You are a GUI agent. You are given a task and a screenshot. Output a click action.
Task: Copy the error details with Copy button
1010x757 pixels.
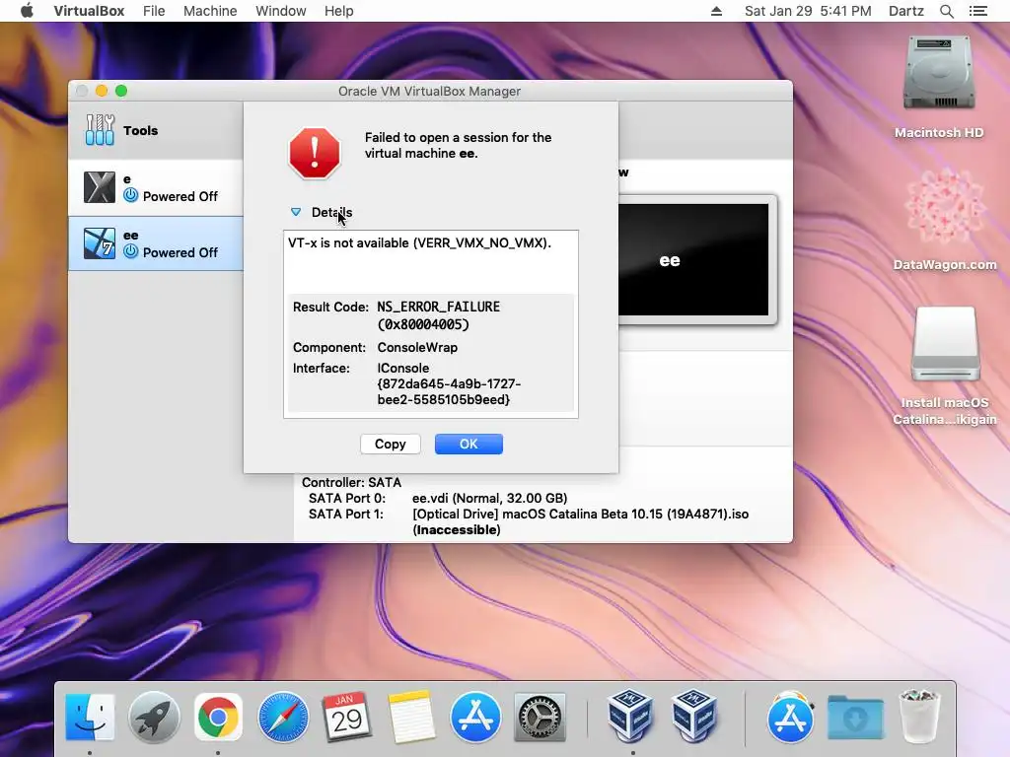[391, 445]
